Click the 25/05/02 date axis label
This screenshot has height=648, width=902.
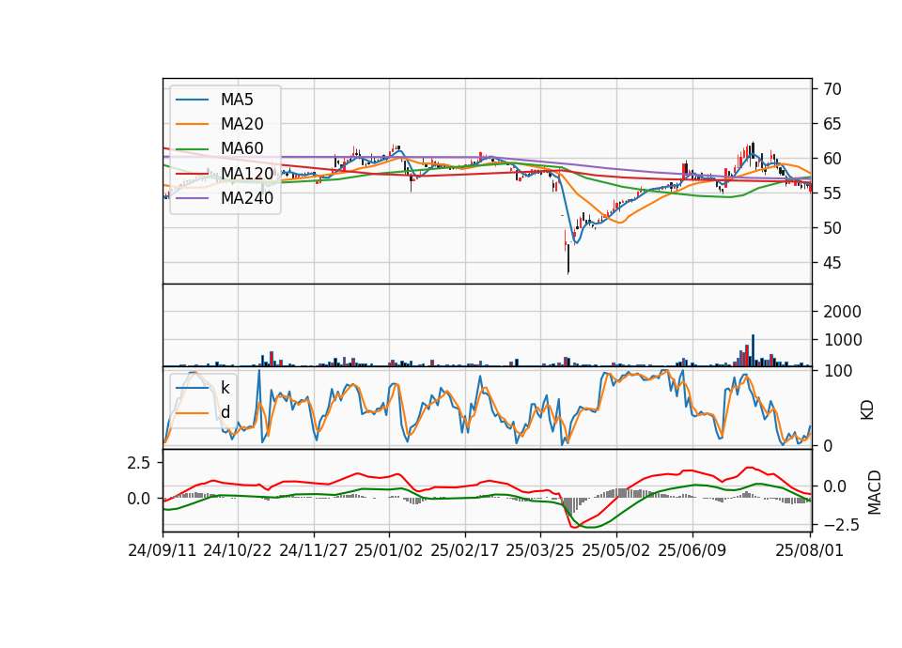(616, 550)
